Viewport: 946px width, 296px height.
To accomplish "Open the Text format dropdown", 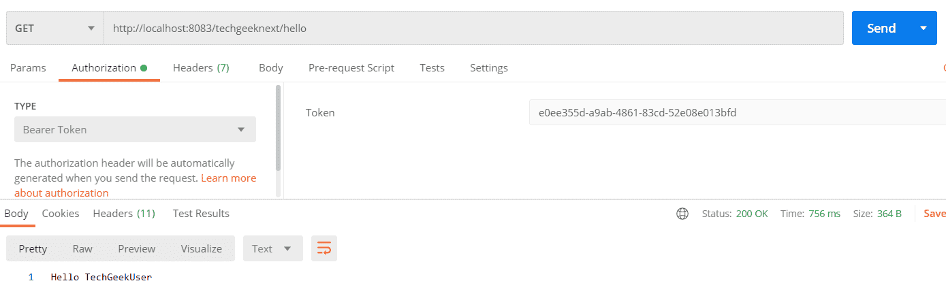I will point(272,249).
